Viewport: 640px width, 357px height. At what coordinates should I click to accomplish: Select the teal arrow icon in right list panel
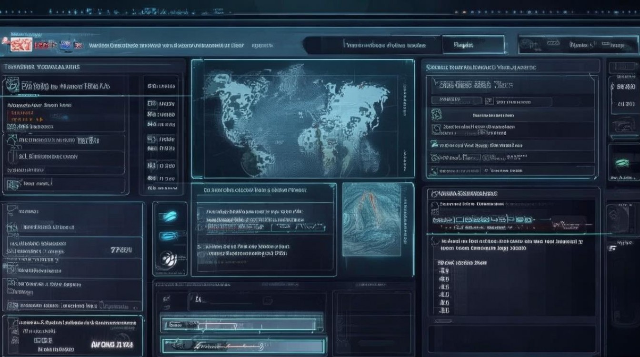434,144
